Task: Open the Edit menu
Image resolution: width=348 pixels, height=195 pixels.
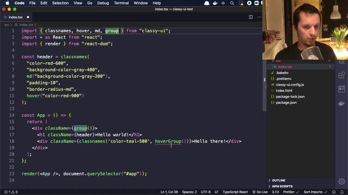Action: point(43,3)
